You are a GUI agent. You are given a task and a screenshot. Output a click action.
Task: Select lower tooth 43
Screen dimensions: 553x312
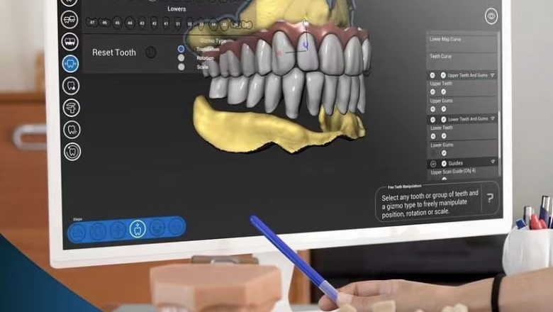tap(142, 23)
